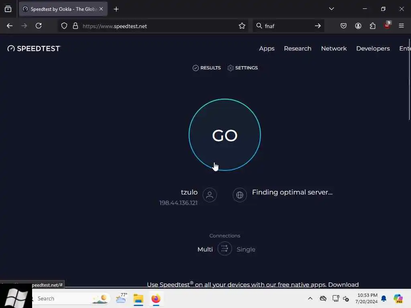This screenshot has height=308, width=411.
Task: Open the Pocket save icon
Action: pyautogui.click(x=344, y=26)
